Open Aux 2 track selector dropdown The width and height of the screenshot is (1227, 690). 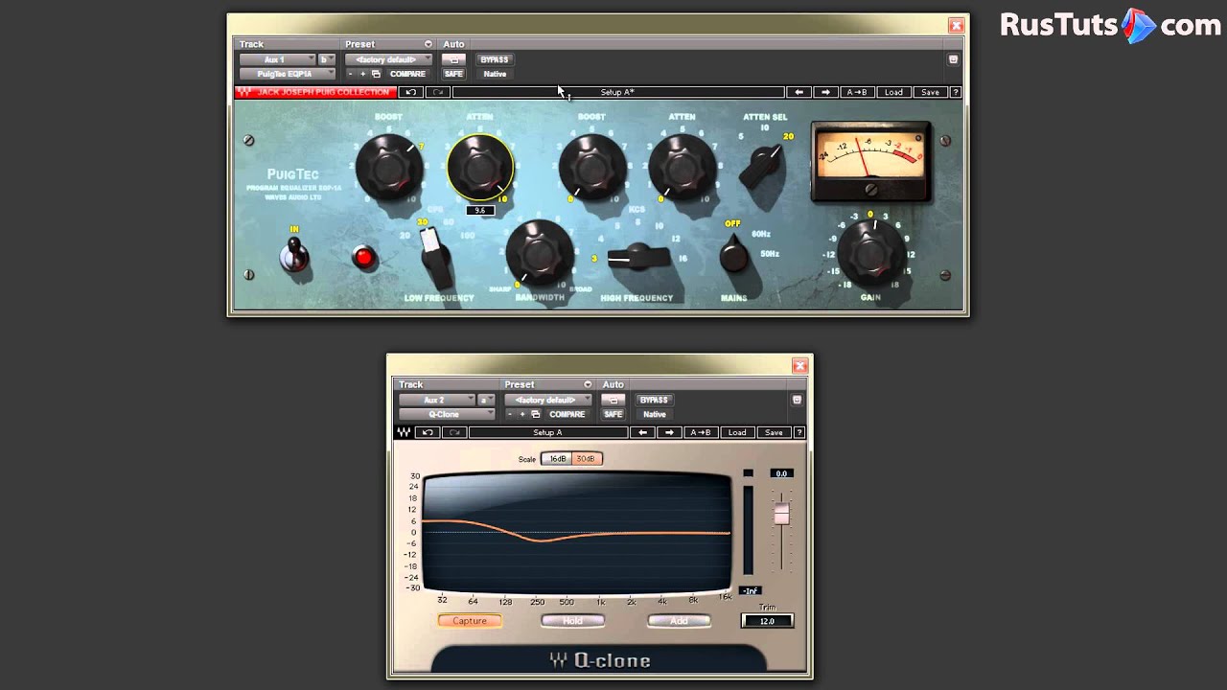point(437,400)
